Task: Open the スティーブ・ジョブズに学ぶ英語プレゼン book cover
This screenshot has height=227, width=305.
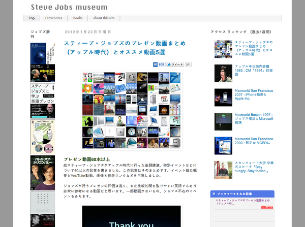Action: click(43, 101)
